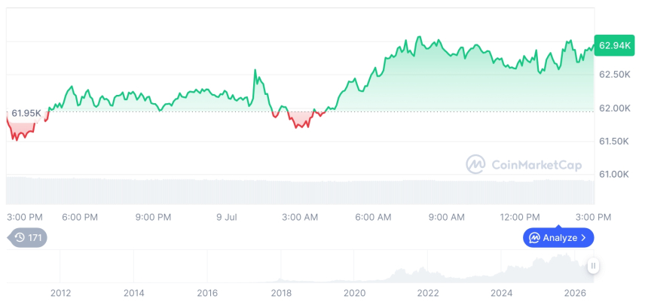Screen dimensions: 648x302
Task: Click the history clock icon beside 171
Action: tap(20, 237)
